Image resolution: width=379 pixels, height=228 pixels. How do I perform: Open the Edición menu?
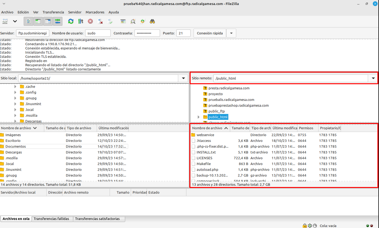click(x=23, y=12)
